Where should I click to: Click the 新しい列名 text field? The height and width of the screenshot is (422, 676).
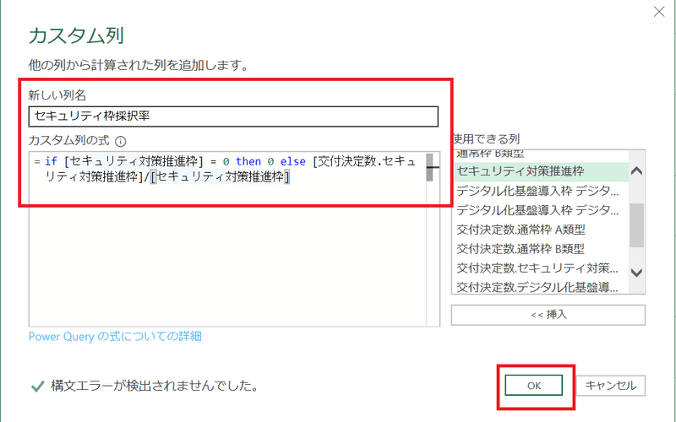(x=232, y=116)
